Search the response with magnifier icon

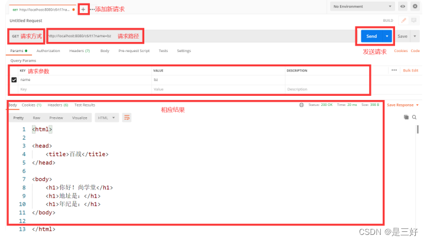click(x=414, y=117)
